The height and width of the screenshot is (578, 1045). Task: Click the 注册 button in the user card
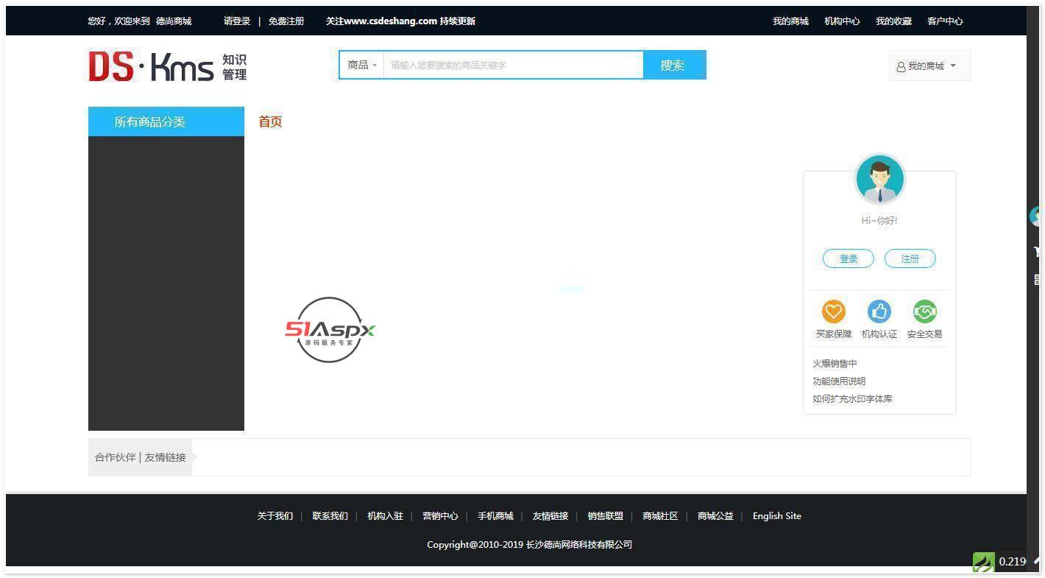910,259
